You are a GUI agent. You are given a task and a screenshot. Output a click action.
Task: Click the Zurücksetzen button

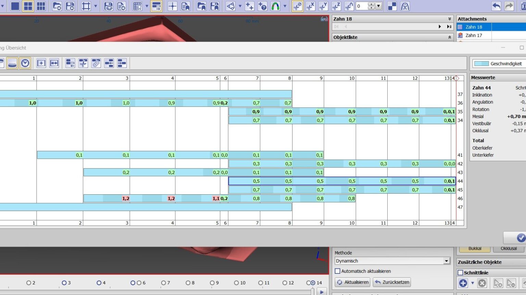(391, 282)
